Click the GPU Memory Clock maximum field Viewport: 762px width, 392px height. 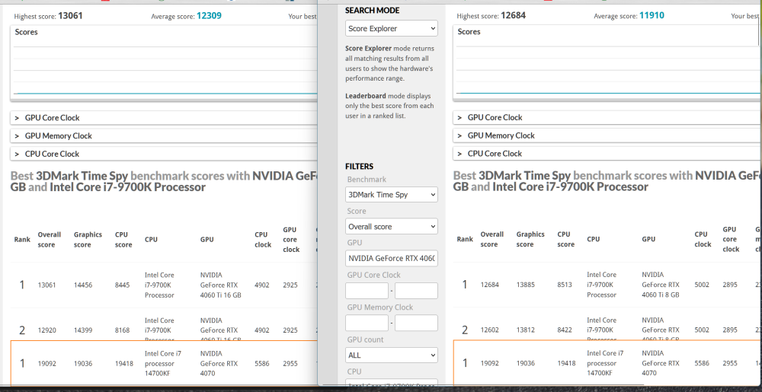pyautogui.click(x=416, y=323)
